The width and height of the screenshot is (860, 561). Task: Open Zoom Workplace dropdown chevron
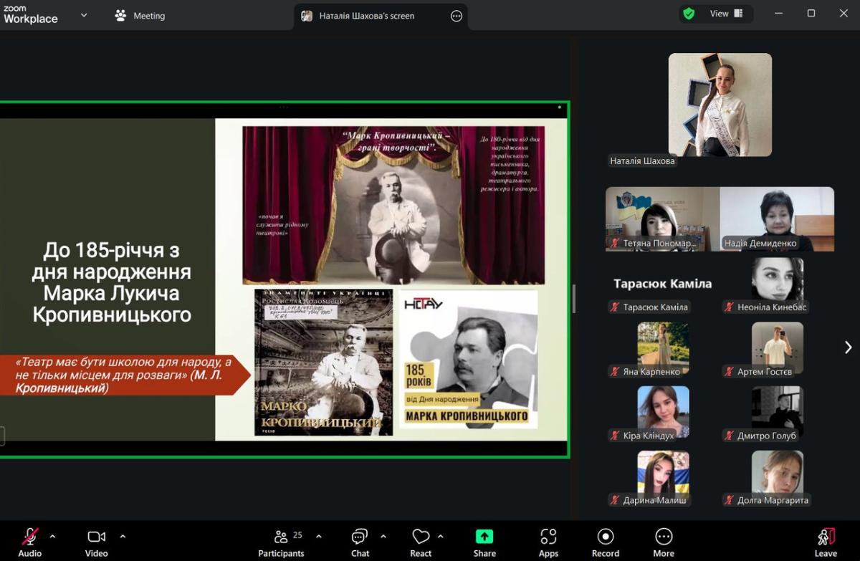[x=84, y=15]
